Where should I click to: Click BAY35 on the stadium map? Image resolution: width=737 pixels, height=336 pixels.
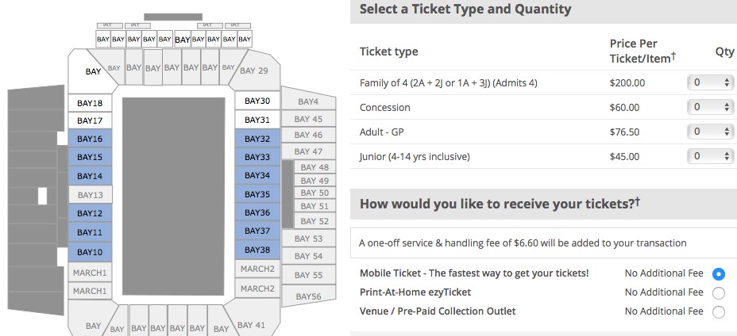point(257,194)
